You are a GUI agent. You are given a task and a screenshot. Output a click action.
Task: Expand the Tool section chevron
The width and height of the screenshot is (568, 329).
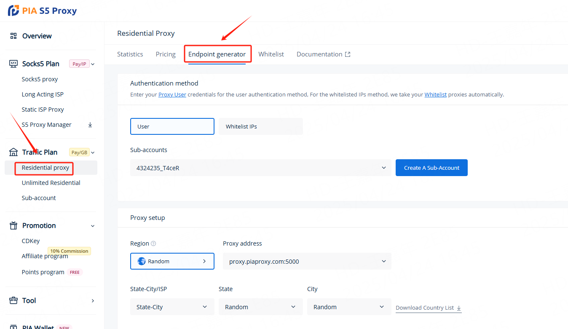[x=93, y=301]
